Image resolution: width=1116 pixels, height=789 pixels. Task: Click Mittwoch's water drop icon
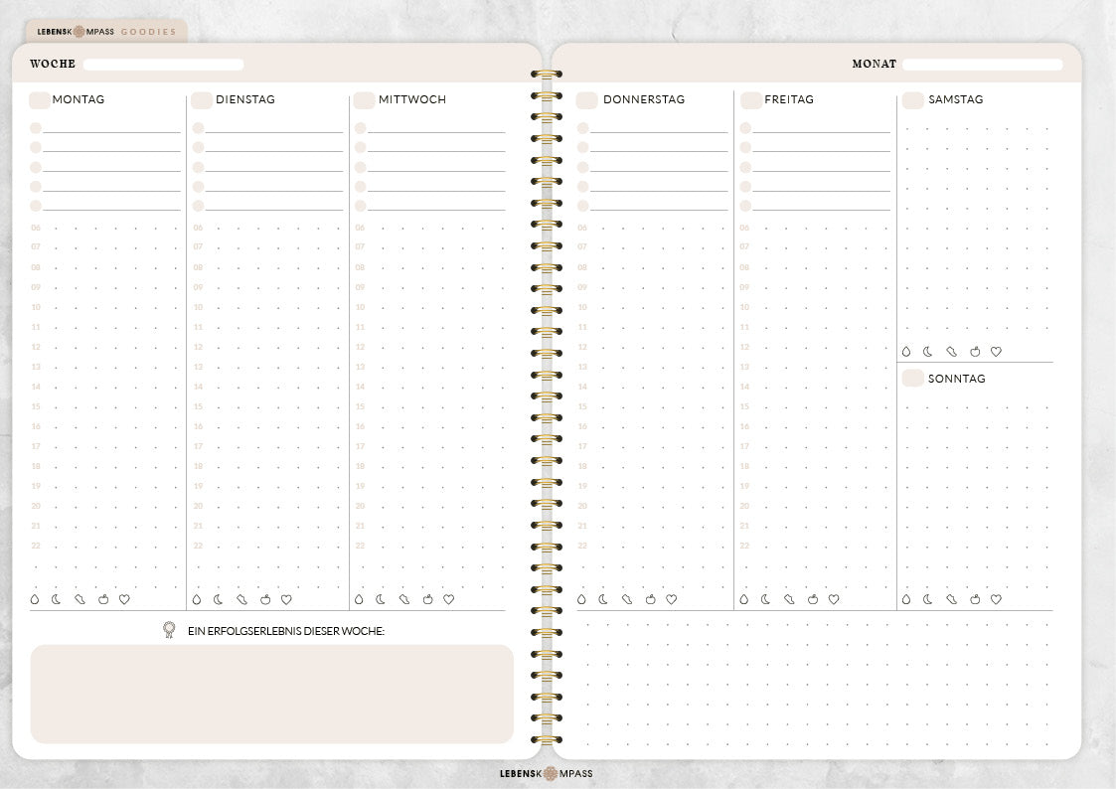coord(360,600)
